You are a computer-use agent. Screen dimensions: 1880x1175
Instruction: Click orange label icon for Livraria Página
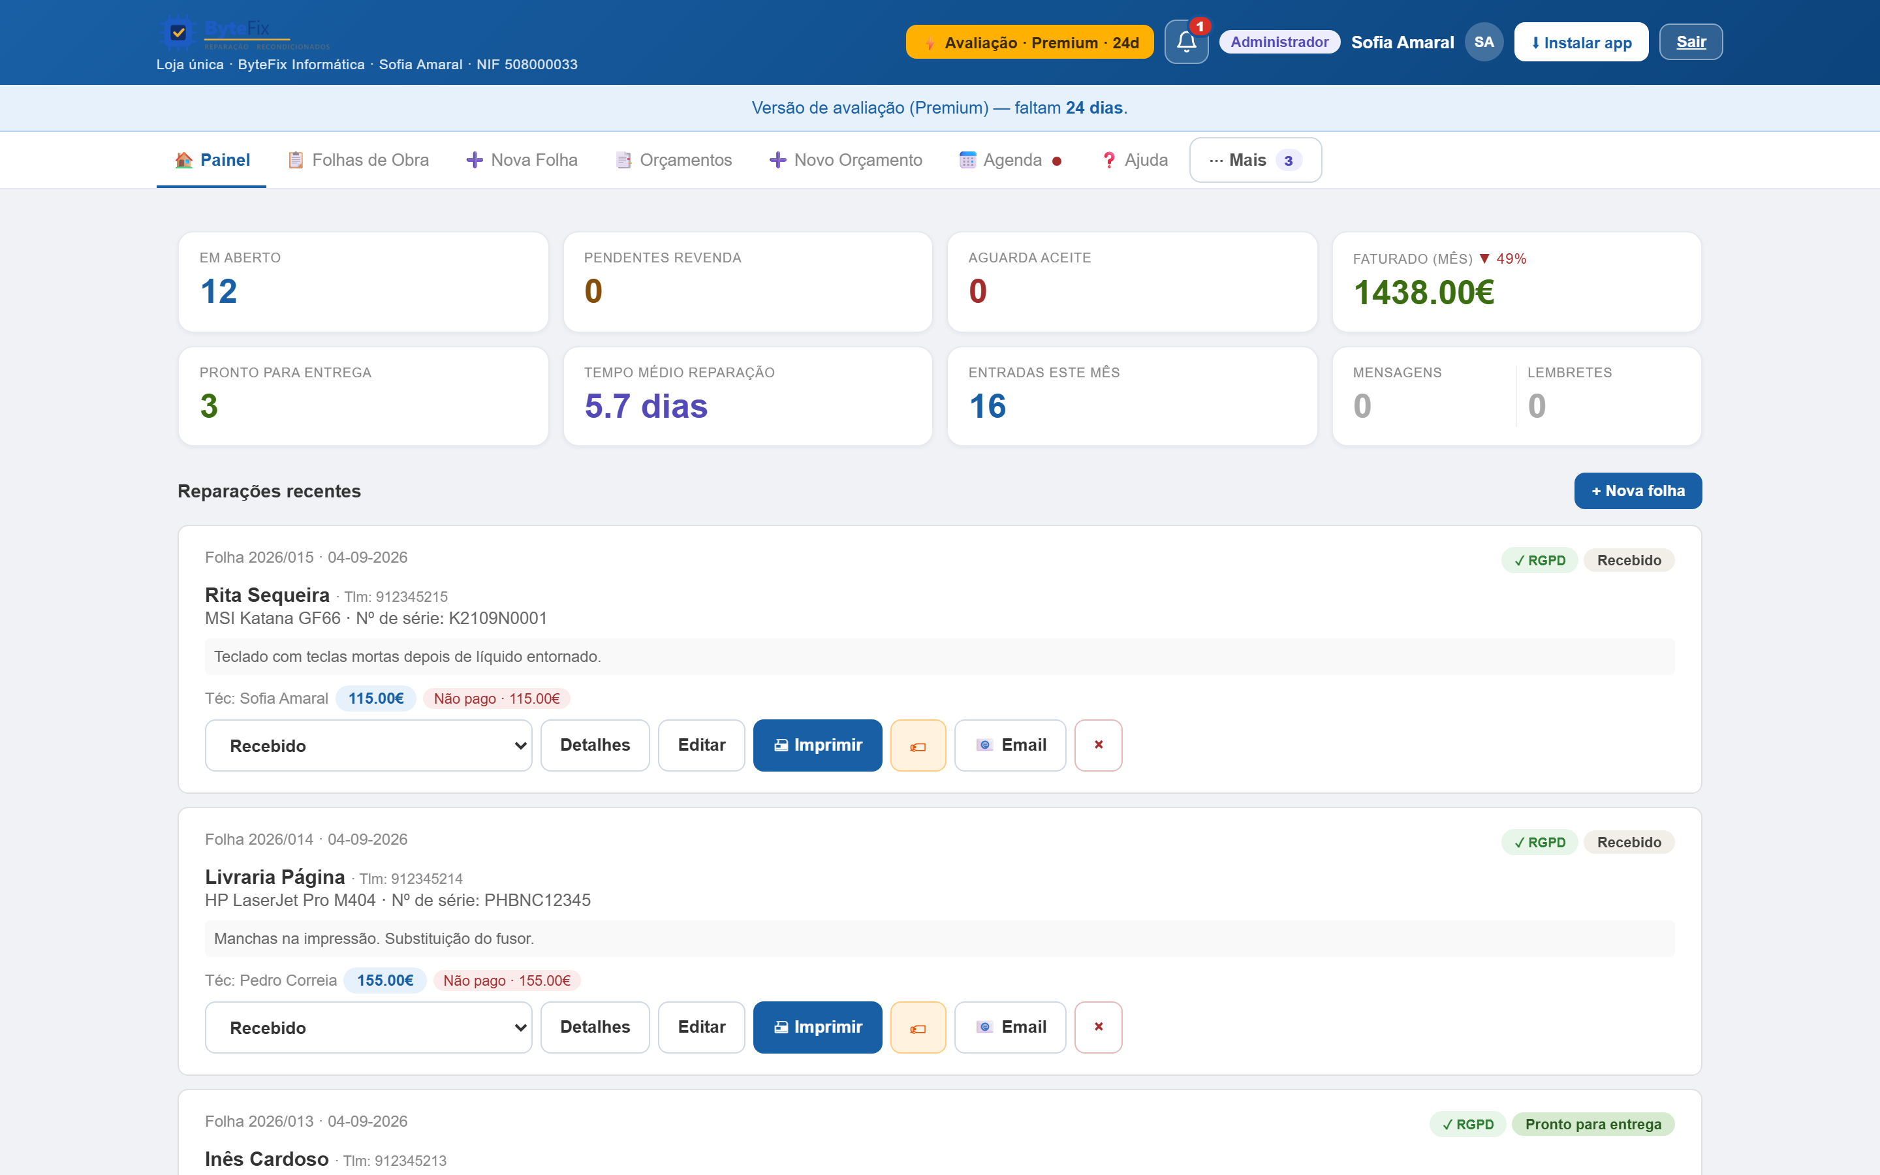click(x=918, y=1027)
